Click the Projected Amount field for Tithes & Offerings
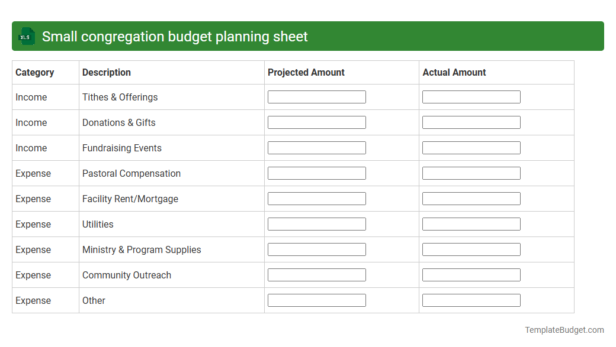The height and width of the screenshot is (347, 616). (x=316, y=96)
